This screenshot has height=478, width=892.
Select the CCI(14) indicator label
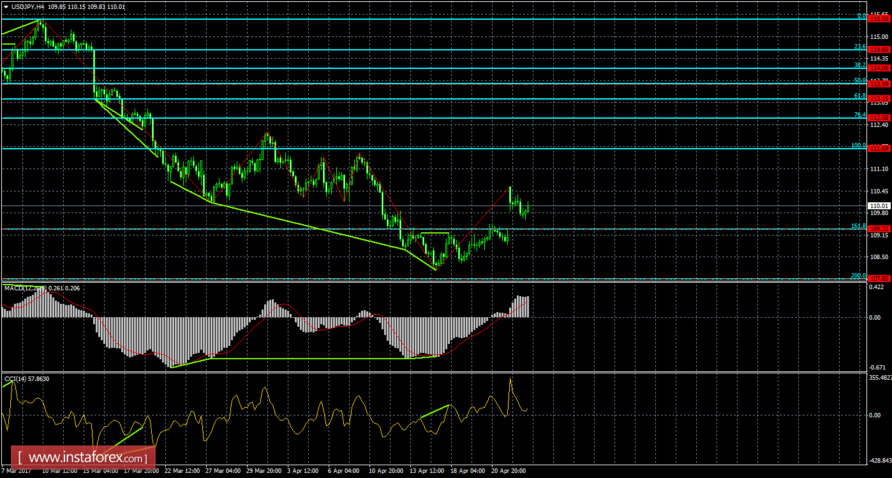pyautogui.click(x=15, y=378)
